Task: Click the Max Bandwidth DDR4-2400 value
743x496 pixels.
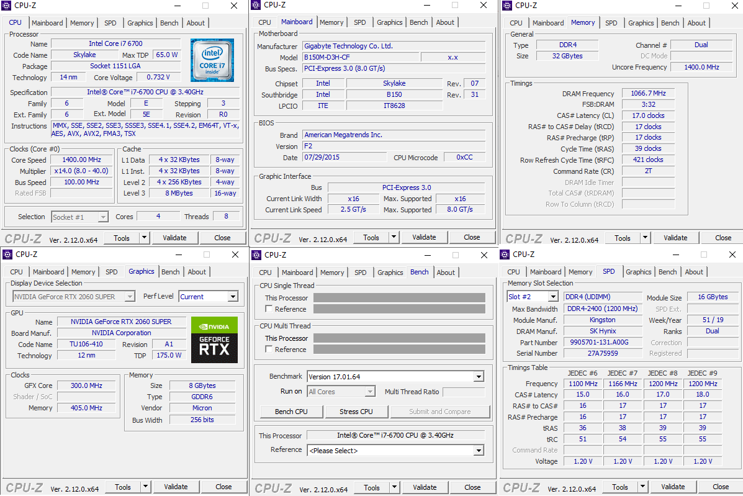Action: 602,309
